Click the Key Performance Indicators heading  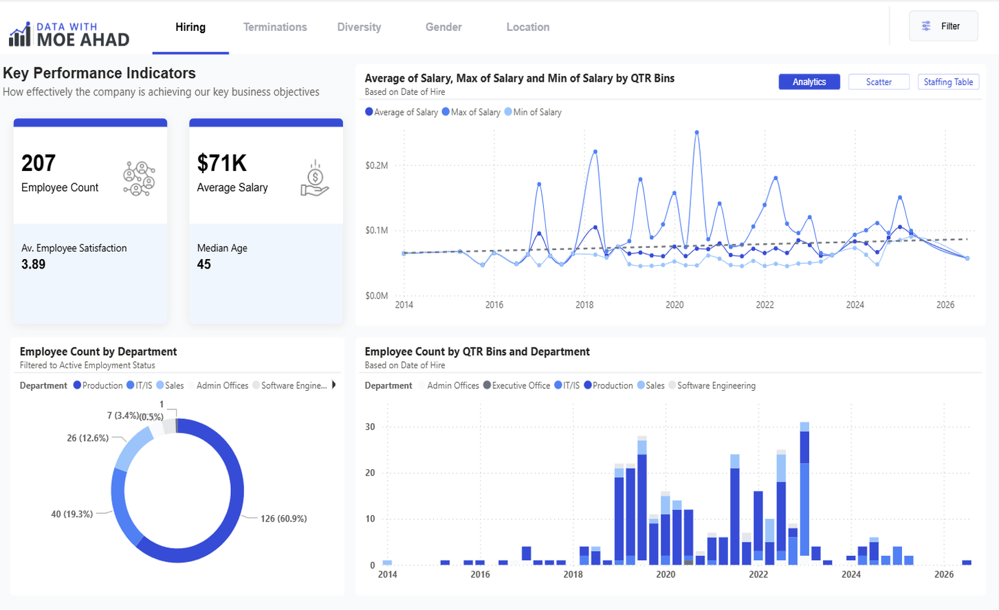(x=99, y=73)
